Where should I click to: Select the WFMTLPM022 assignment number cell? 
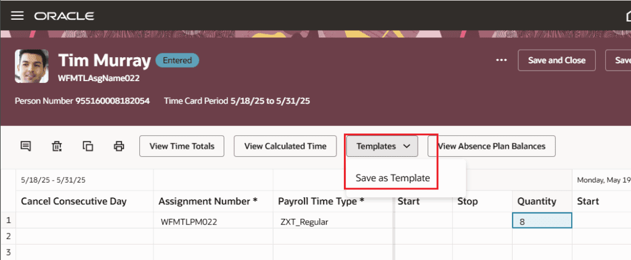pos(213,221)
